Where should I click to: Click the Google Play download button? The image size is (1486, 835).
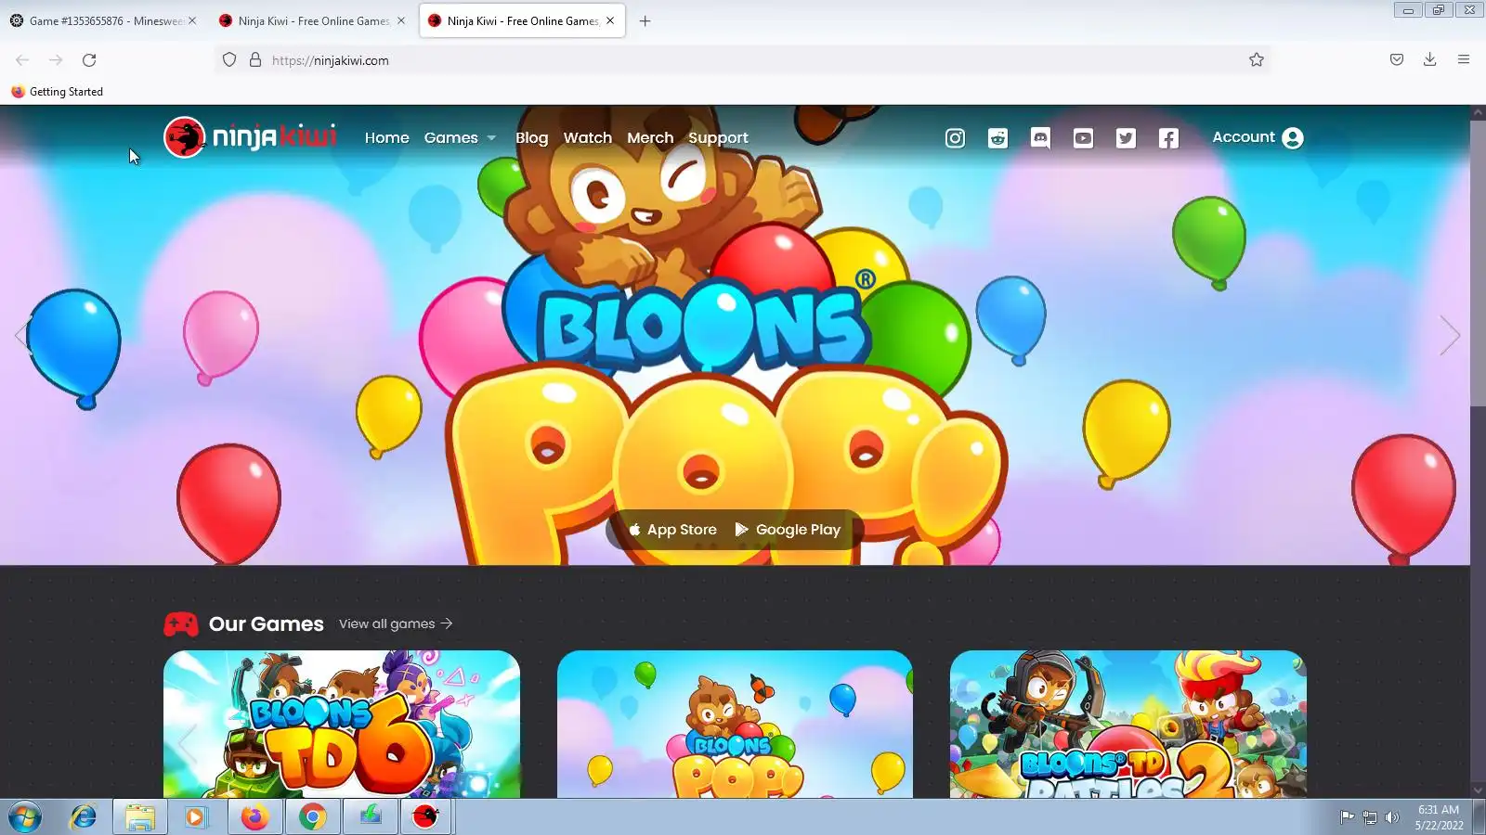[788, 530]
